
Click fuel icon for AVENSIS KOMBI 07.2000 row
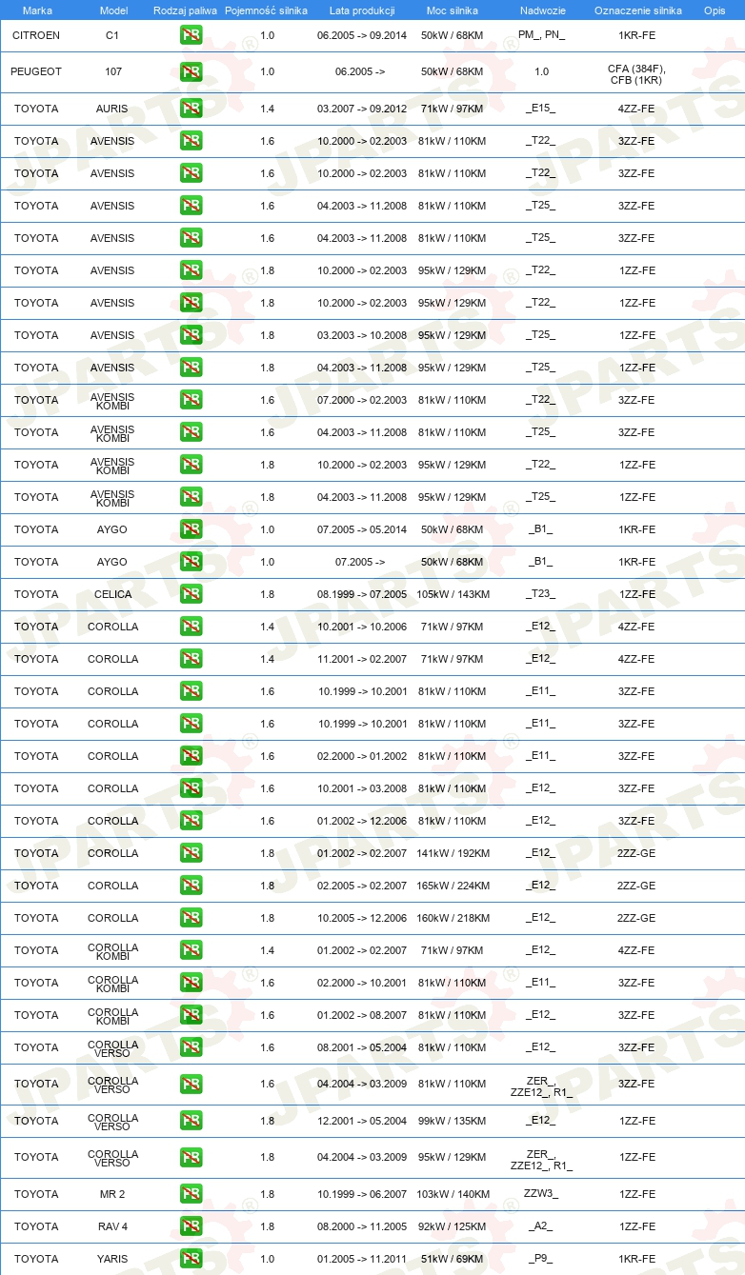191,400
